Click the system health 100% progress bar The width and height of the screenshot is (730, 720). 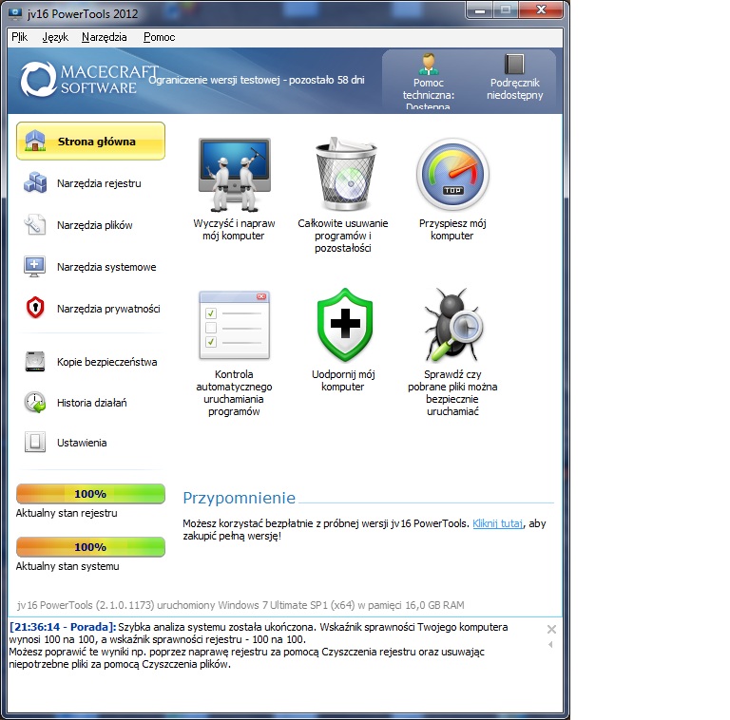click(91, 547)
